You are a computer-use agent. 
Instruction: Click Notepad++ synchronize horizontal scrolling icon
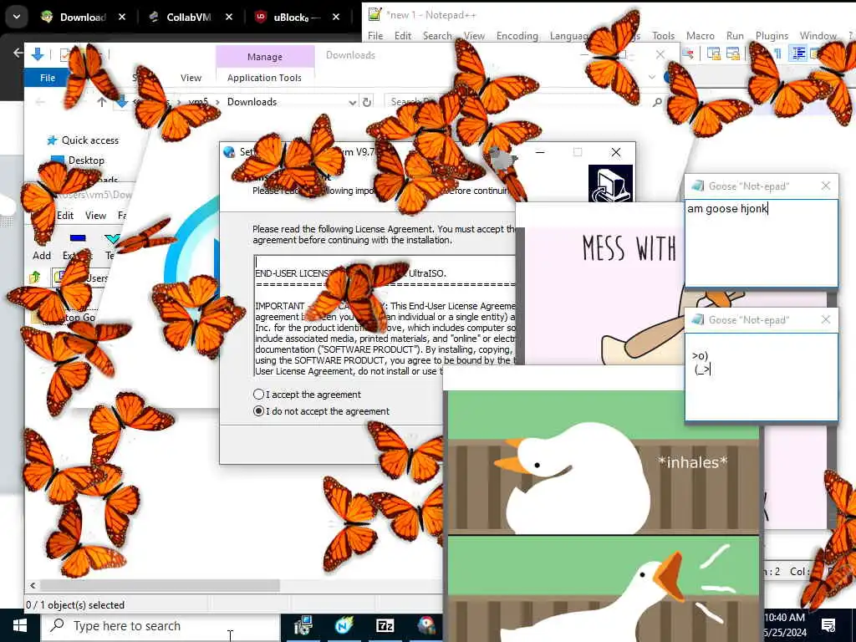[732, 53]
